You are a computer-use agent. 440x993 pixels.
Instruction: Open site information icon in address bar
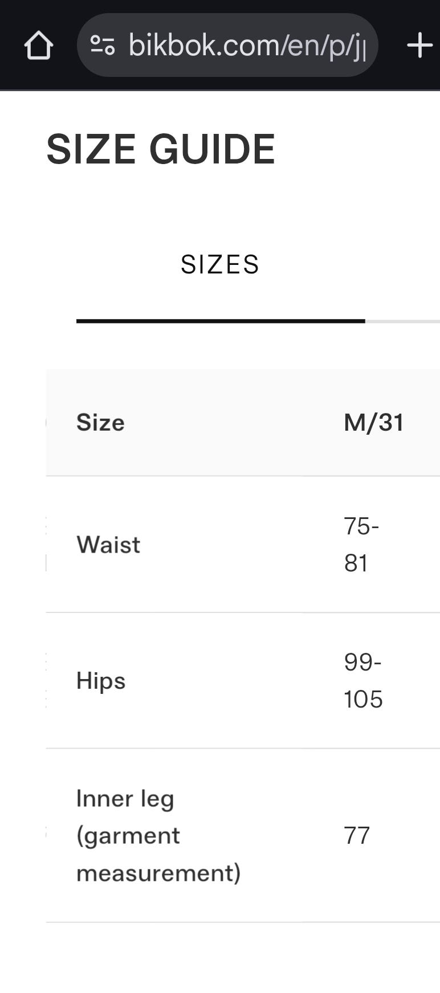click(103, 45)
